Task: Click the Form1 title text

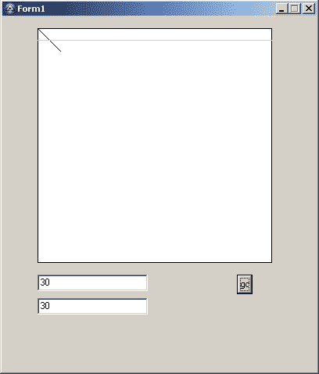Action: point(31,9)
